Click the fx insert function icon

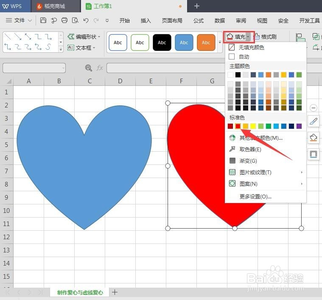click(x=100, y=68)
